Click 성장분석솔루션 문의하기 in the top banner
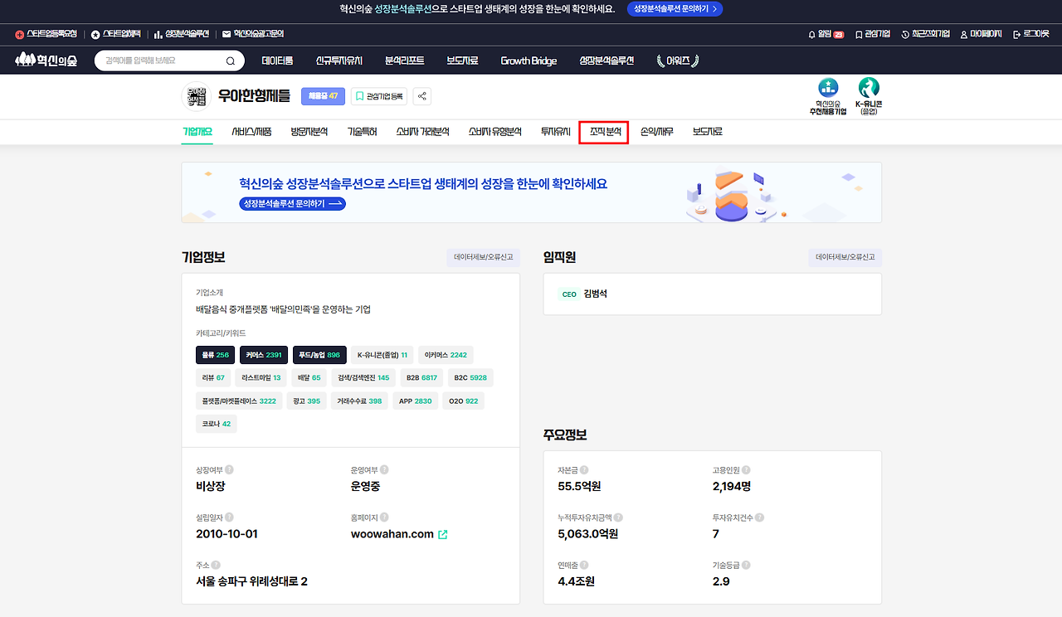Viewport: 1062px width, 617px height. pos(674,9)
